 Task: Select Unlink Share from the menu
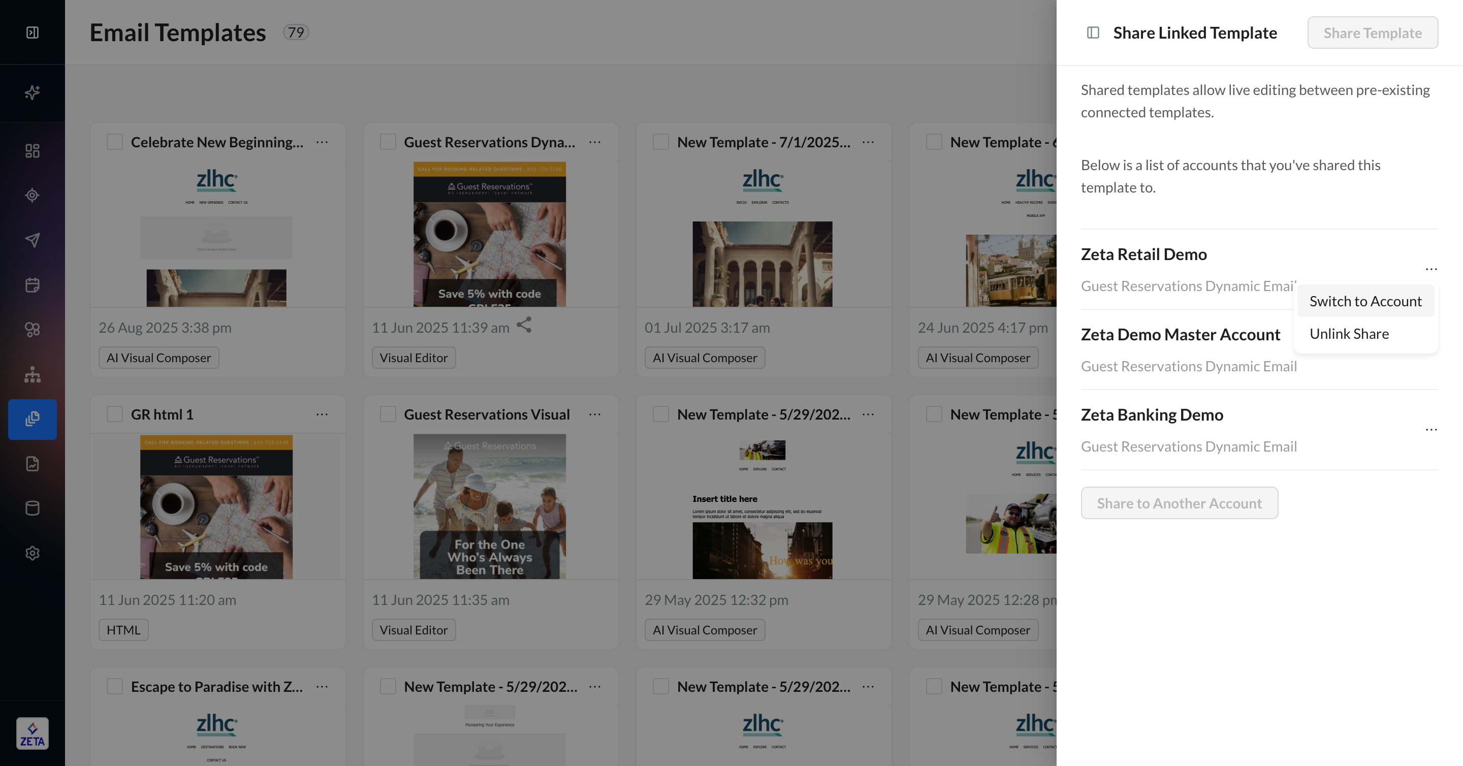1349,334
